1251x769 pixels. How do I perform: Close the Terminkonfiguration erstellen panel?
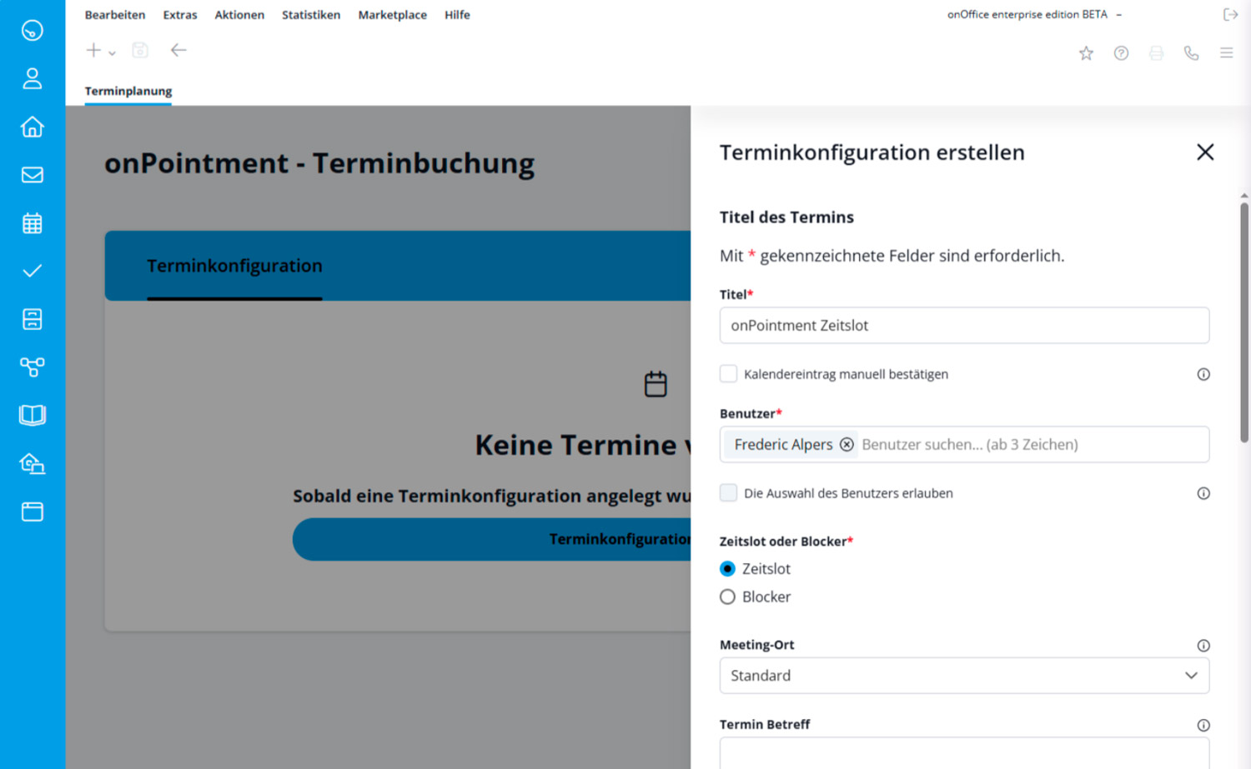[x=1204, y=152]
